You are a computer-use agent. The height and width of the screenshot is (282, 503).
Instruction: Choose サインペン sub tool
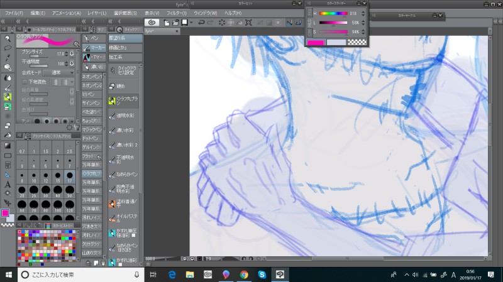92,103
